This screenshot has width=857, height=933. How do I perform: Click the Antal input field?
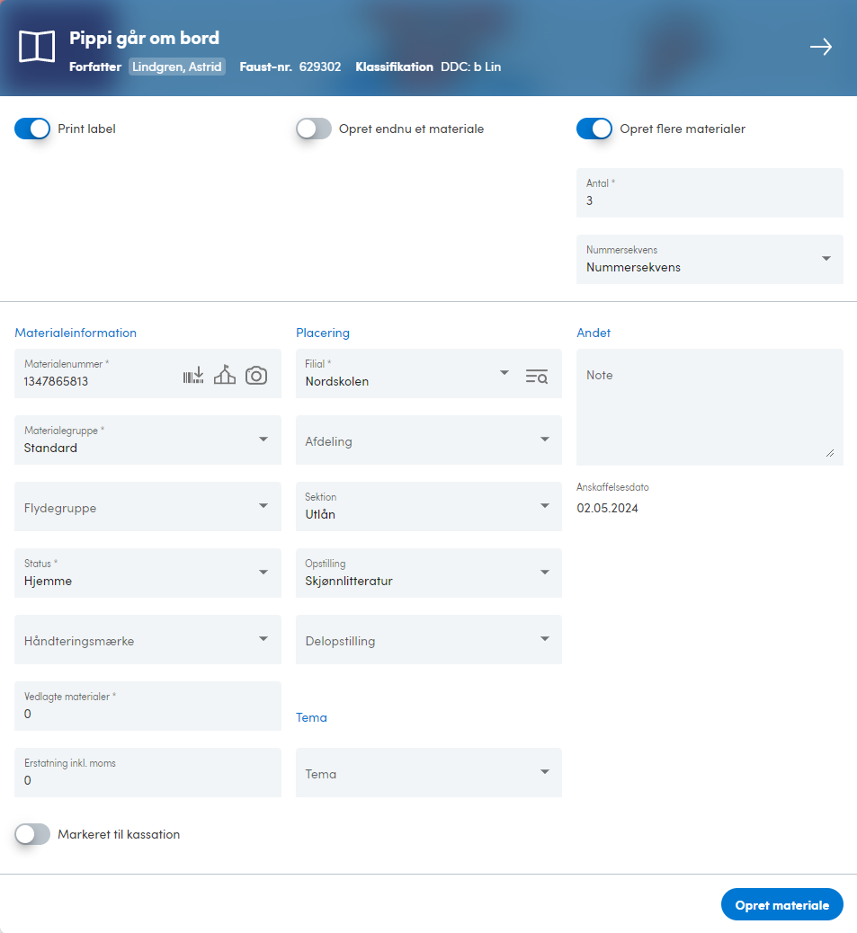point(710,192)
